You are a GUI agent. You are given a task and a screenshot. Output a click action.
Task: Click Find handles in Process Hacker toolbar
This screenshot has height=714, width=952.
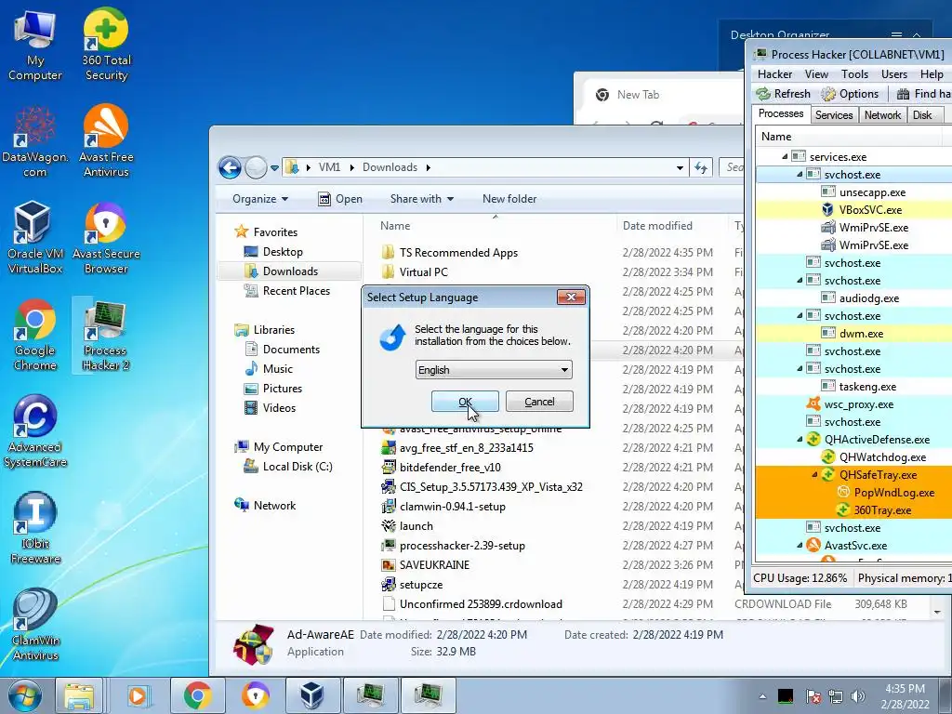point(923,94)
